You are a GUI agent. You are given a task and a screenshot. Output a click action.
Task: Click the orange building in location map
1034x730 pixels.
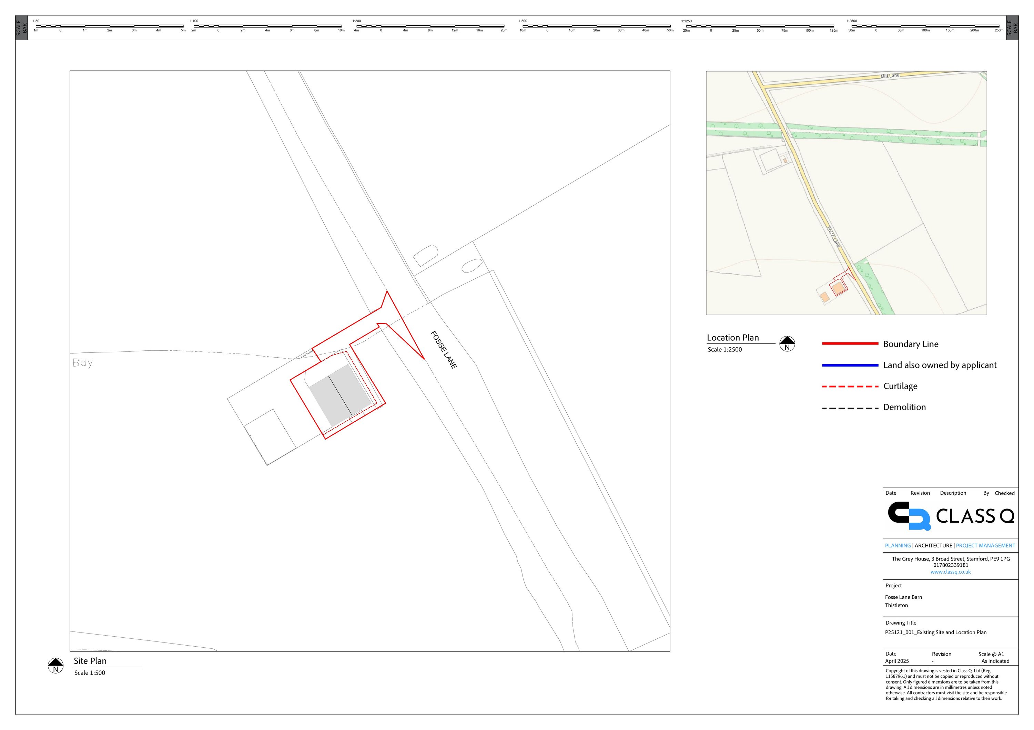pos(838,288)
